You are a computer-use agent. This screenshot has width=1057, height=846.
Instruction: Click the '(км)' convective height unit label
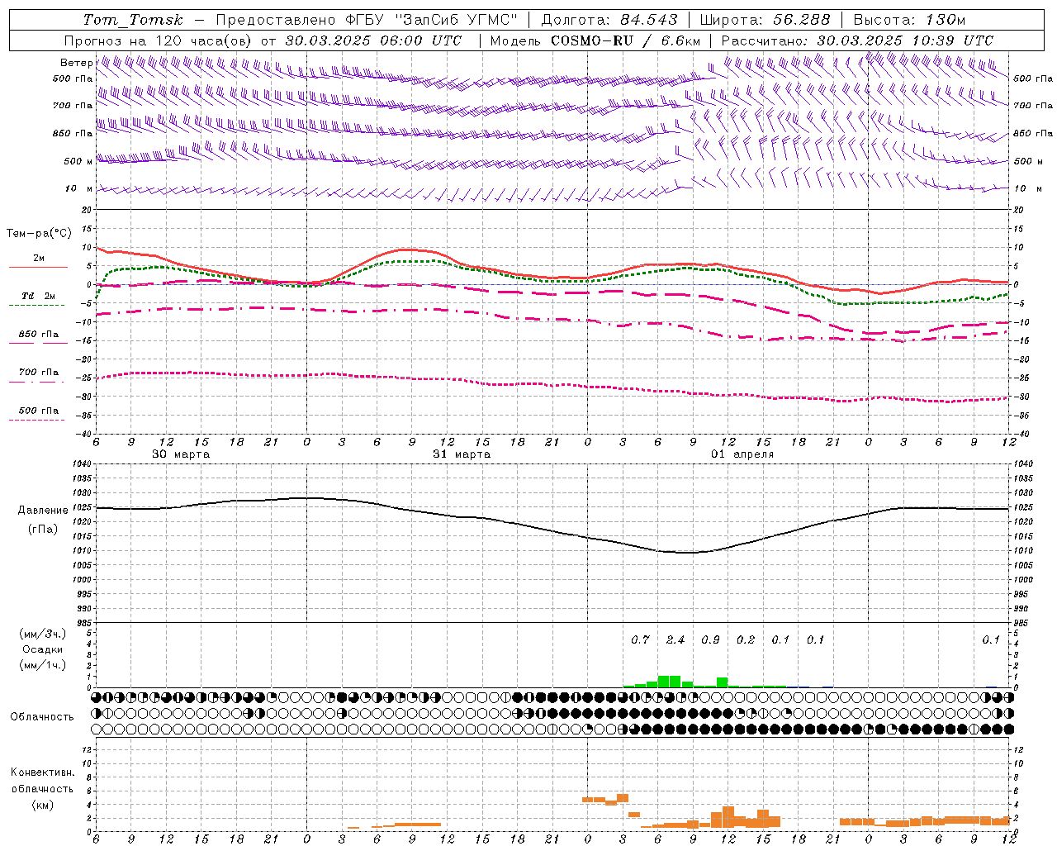42,805
